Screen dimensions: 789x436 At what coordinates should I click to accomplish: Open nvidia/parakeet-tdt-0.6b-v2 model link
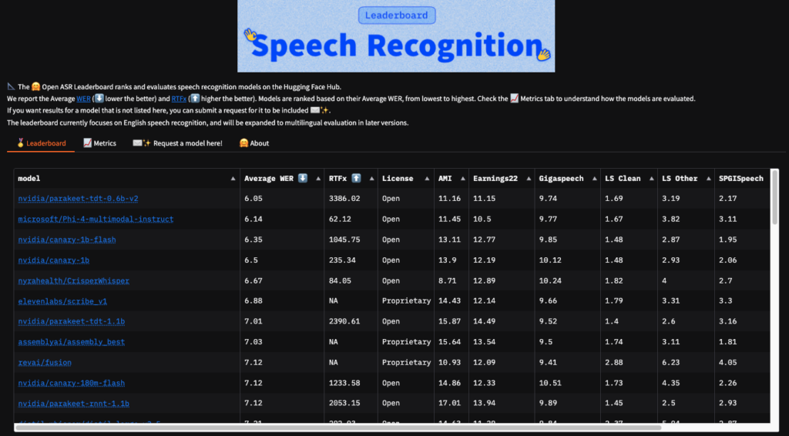tap(78, 199)
